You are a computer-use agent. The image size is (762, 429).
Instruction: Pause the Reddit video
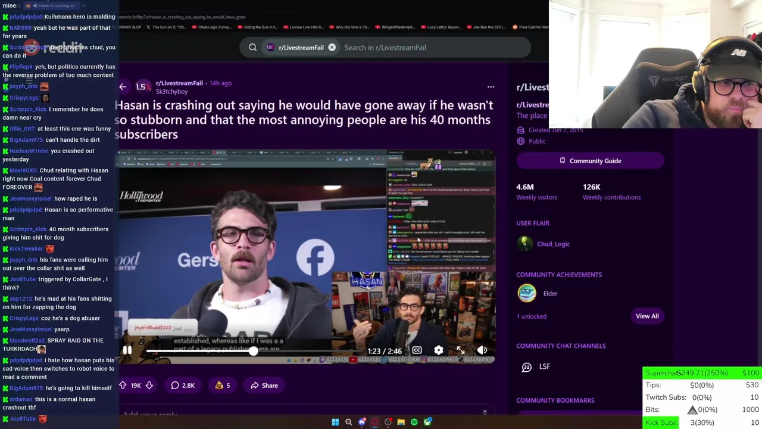click(x=127, y=350)
